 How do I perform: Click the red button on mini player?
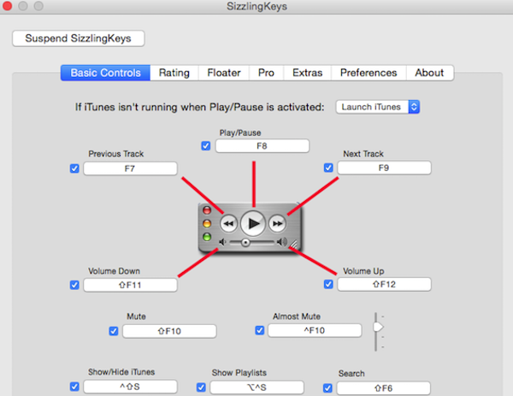pyautogui.click(x=206, y=210)
